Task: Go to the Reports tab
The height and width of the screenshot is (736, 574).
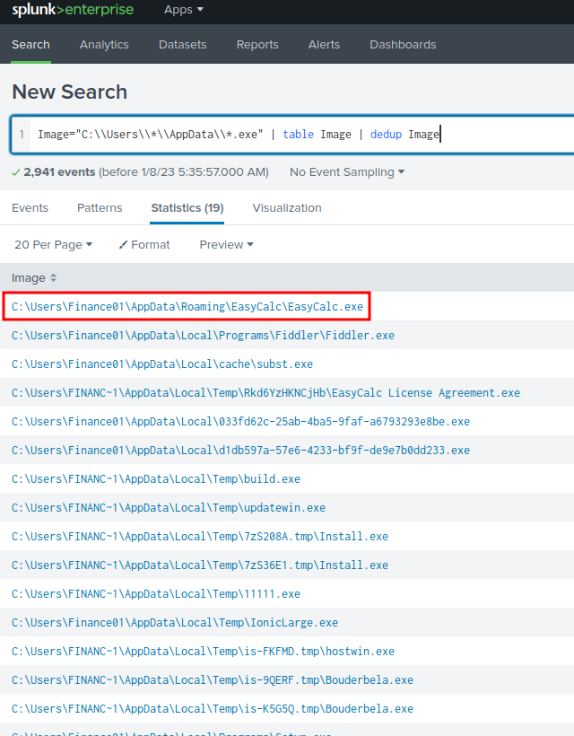Action: pyautogui.click(x=257, y=45)
